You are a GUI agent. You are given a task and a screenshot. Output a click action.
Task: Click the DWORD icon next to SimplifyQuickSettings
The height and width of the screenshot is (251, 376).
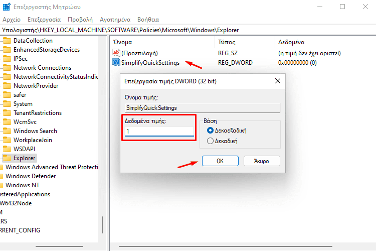(x=116, y=62)
